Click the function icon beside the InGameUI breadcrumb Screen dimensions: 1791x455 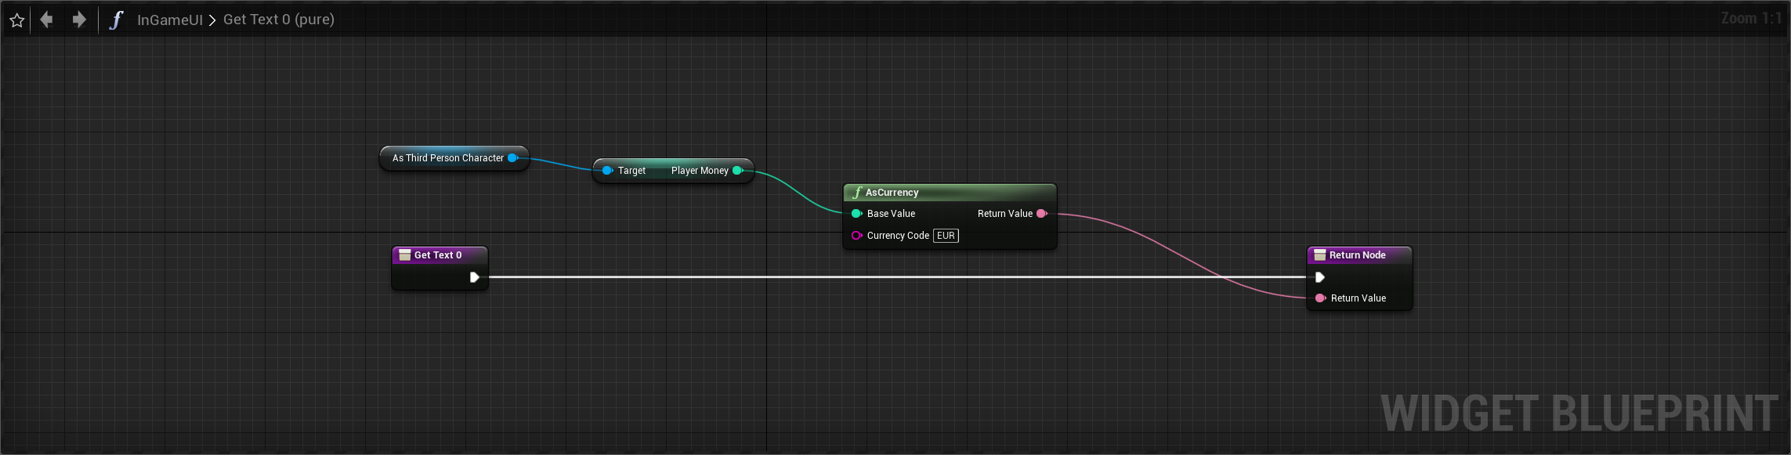[x=116, y=20]
